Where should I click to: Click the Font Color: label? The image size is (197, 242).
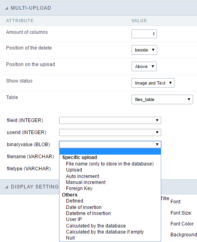[x=183, y=224]
